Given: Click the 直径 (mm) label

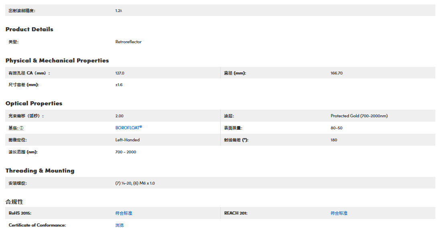Looking at the screenshot, I should [235, 73].
